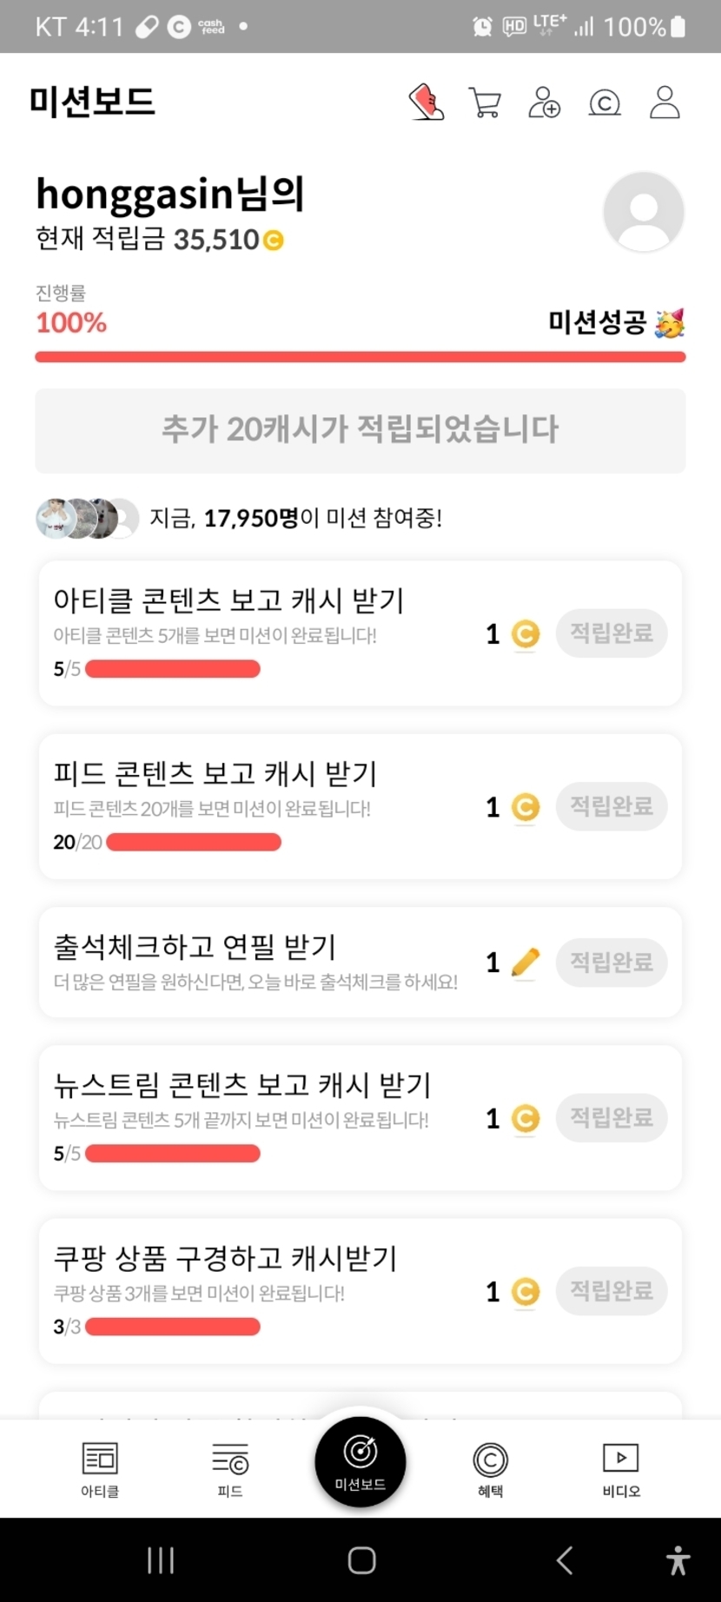Open the shopping cart
Screen dimensions: 721x1602
point(485,103)
